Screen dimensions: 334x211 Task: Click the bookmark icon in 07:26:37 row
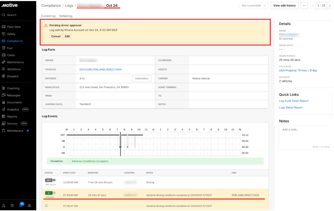(x=46, y=206)
